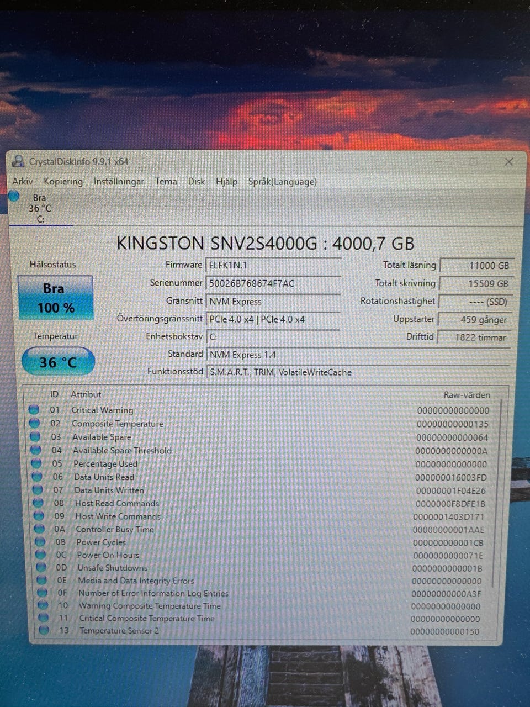Screen dimensions: 530x707
Task: Click the status dot for Data Units Read
Action: tap(37, 477)
